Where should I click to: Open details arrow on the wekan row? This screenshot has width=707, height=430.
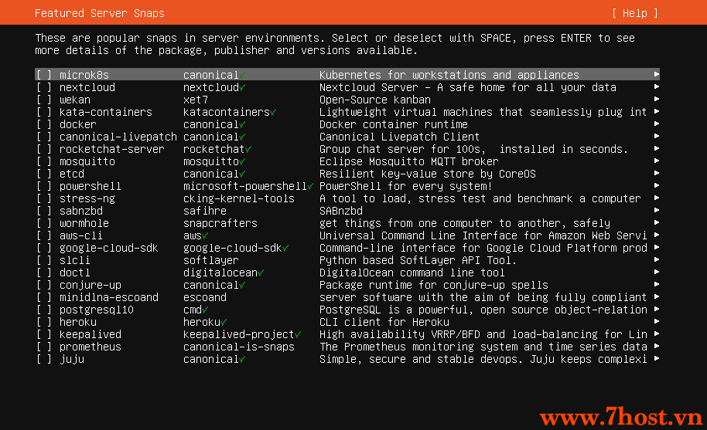(657, 99)
